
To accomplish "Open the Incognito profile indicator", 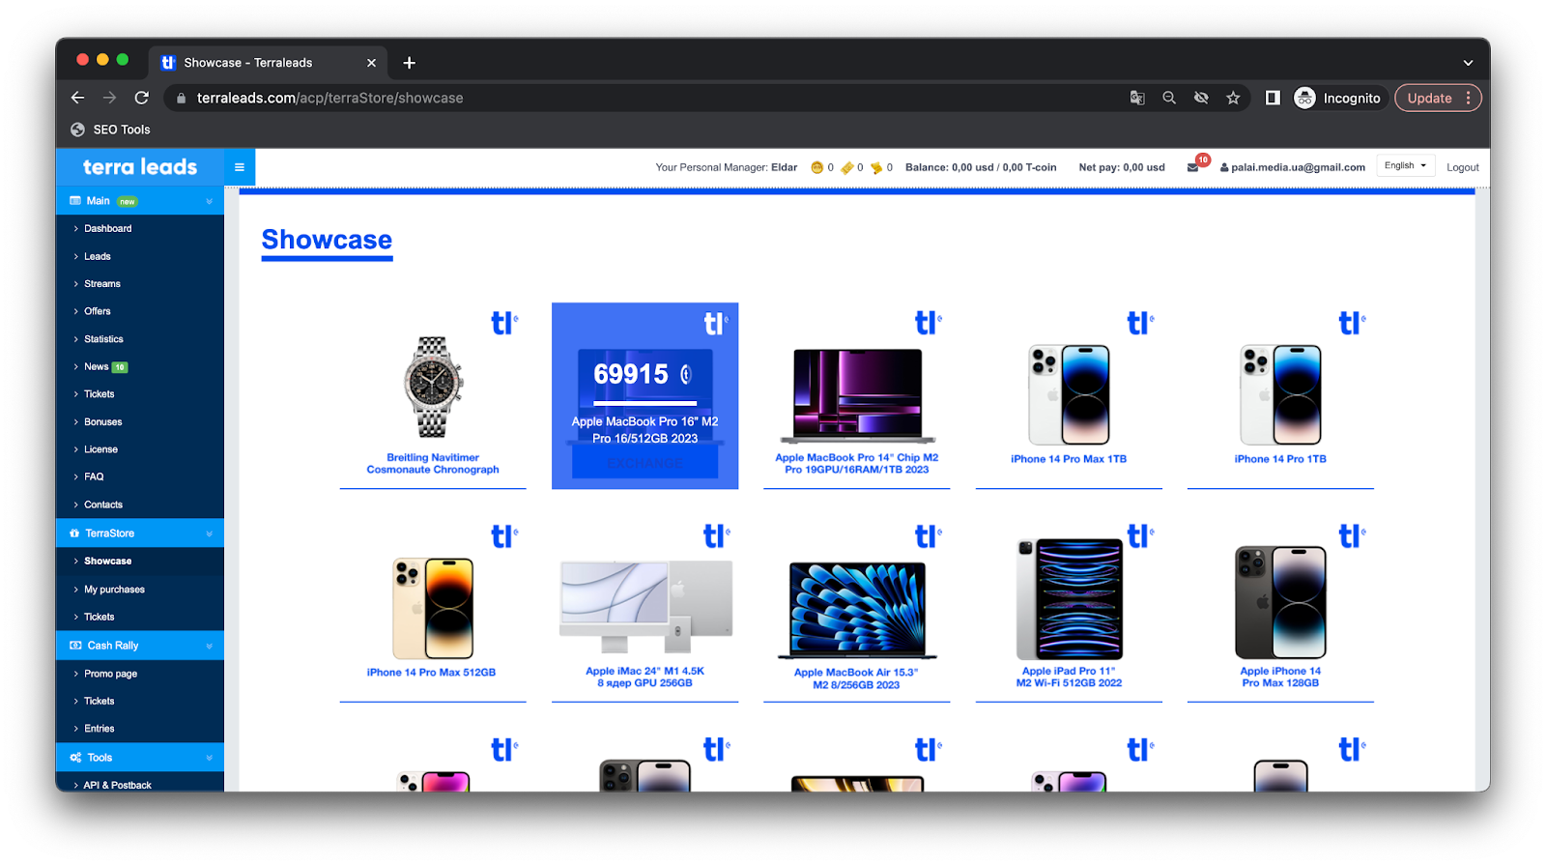I will [x=1339, y=98].
